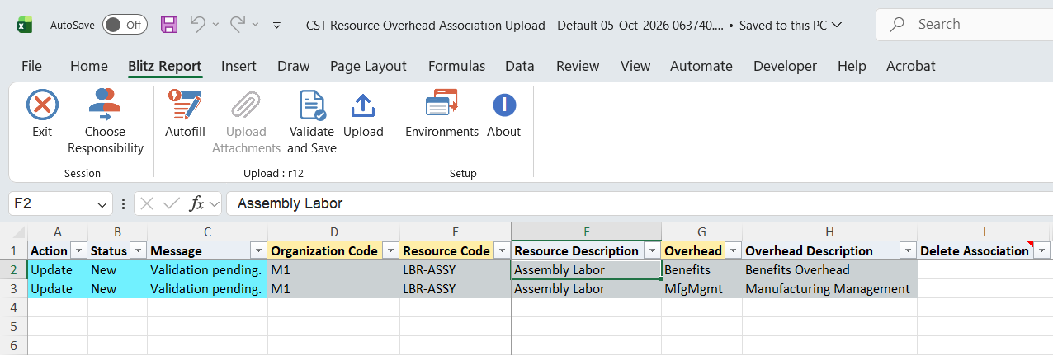
Task: Select the Benefits cell in Overhead column
Action: tap(701, 269)
